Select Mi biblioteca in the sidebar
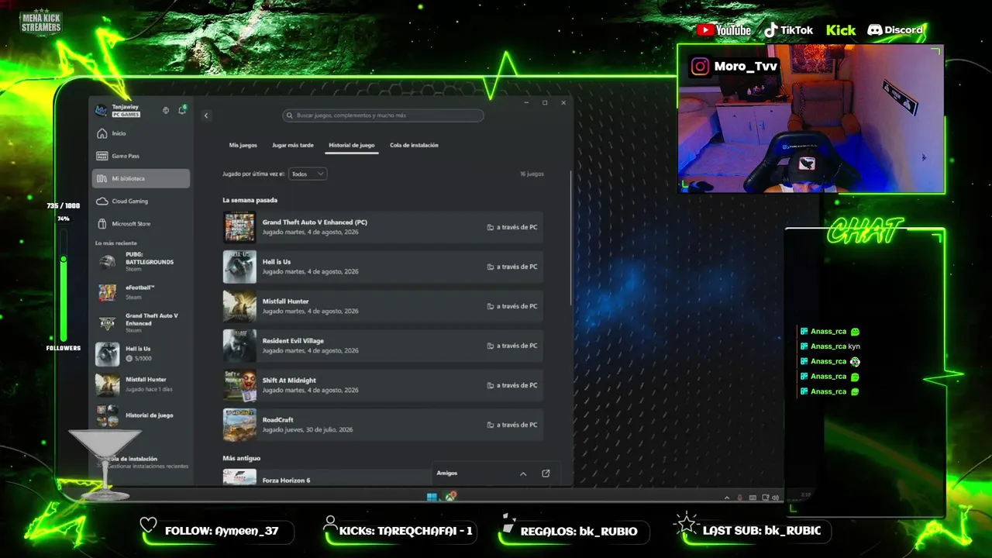 click(141, 178)
